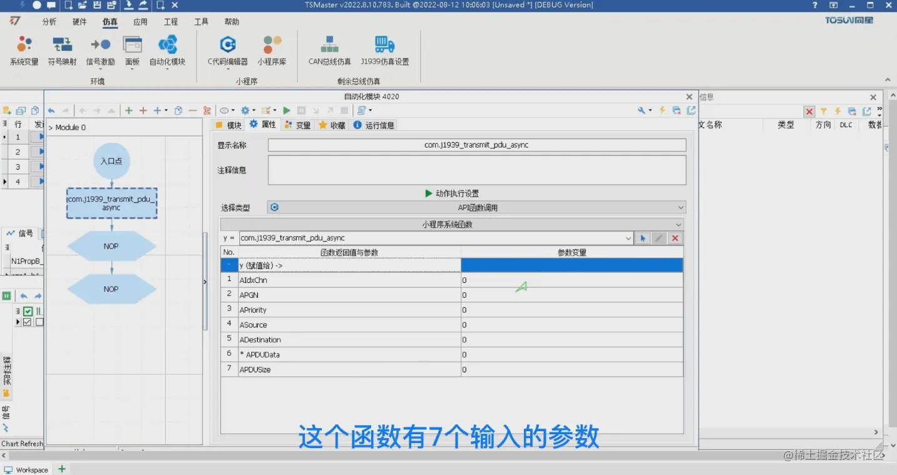Click the orange filter funnel in 信息 panel
Viewport: 897px width, 475px height.
pos(824,111)
